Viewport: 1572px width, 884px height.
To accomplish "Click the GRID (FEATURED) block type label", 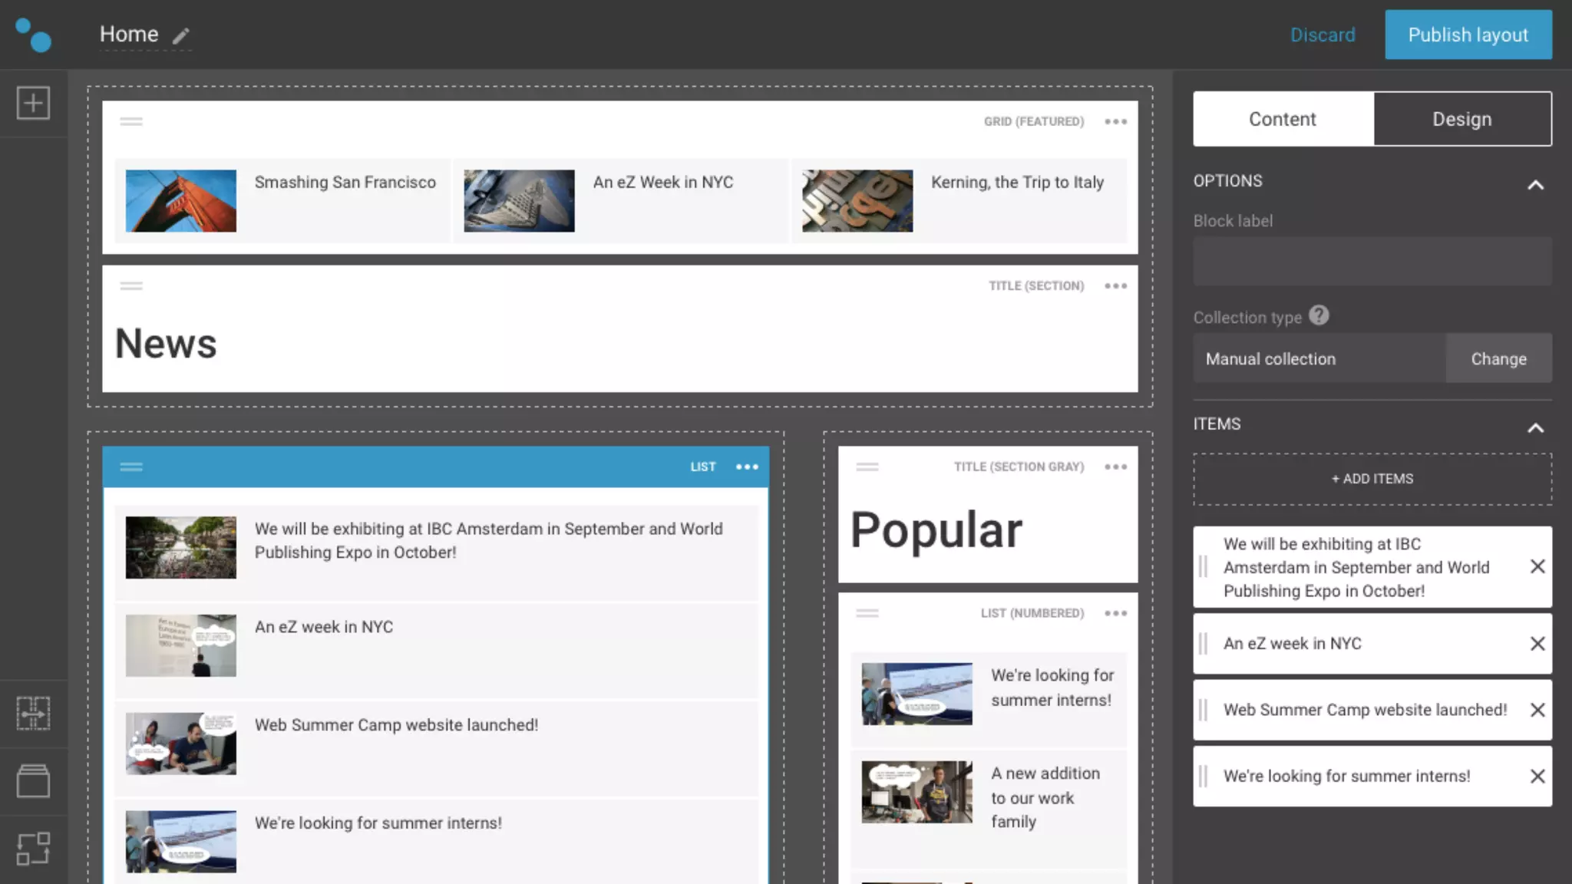I will click(1034, 121).
